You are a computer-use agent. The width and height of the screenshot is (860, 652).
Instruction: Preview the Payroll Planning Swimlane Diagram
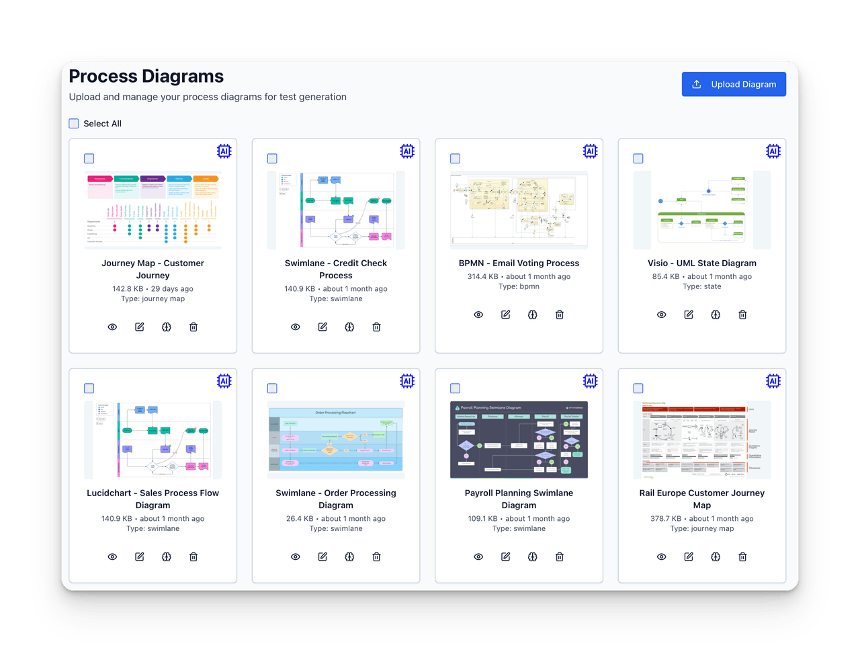click(478, 557)
